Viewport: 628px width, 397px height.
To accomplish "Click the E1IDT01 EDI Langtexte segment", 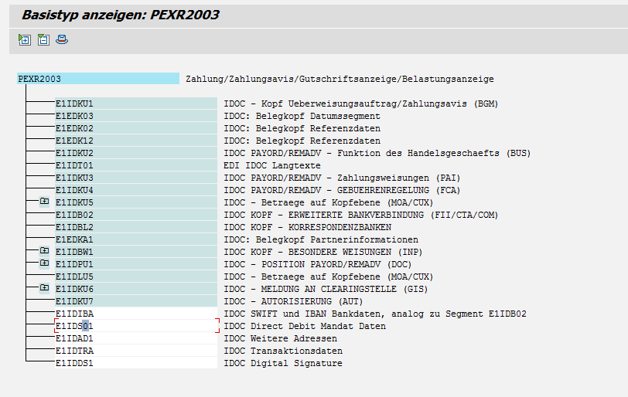I will [74, 165].
